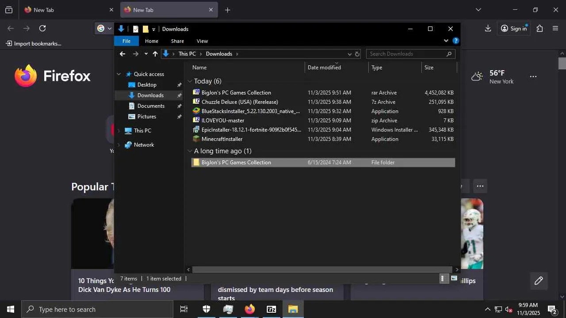Image resolution: width=566 pixels, height=318 pixels.
Task: Select the ILOVEYOU-master zip archive icon
Action: click(196, 121)
